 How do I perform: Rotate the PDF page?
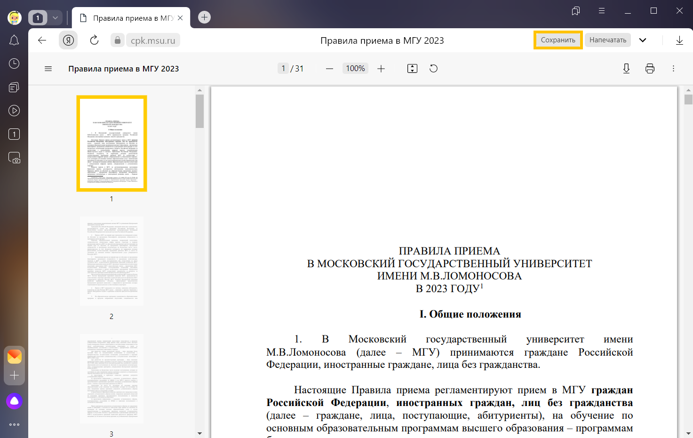pos(434,69)
